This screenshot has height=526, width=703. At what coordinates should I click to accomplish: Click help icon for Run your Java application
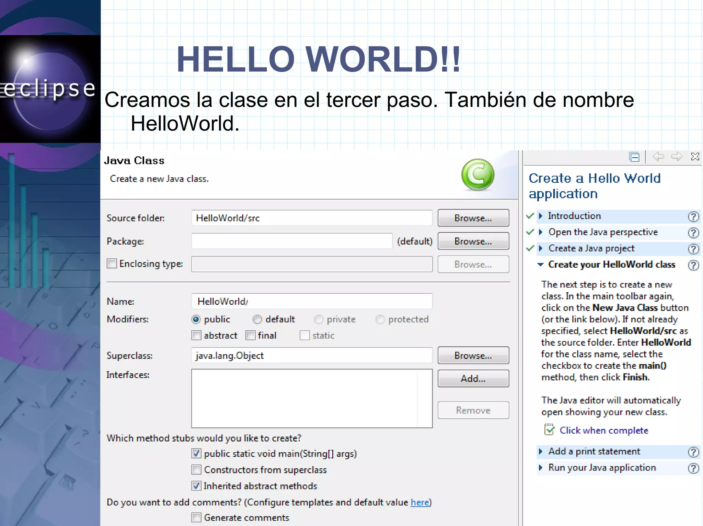[x=693, y=468]
